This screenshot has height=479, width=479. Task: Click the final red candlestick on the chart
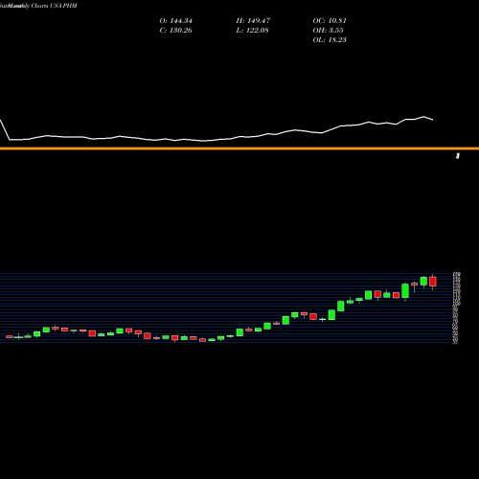[x=433, y=282]
